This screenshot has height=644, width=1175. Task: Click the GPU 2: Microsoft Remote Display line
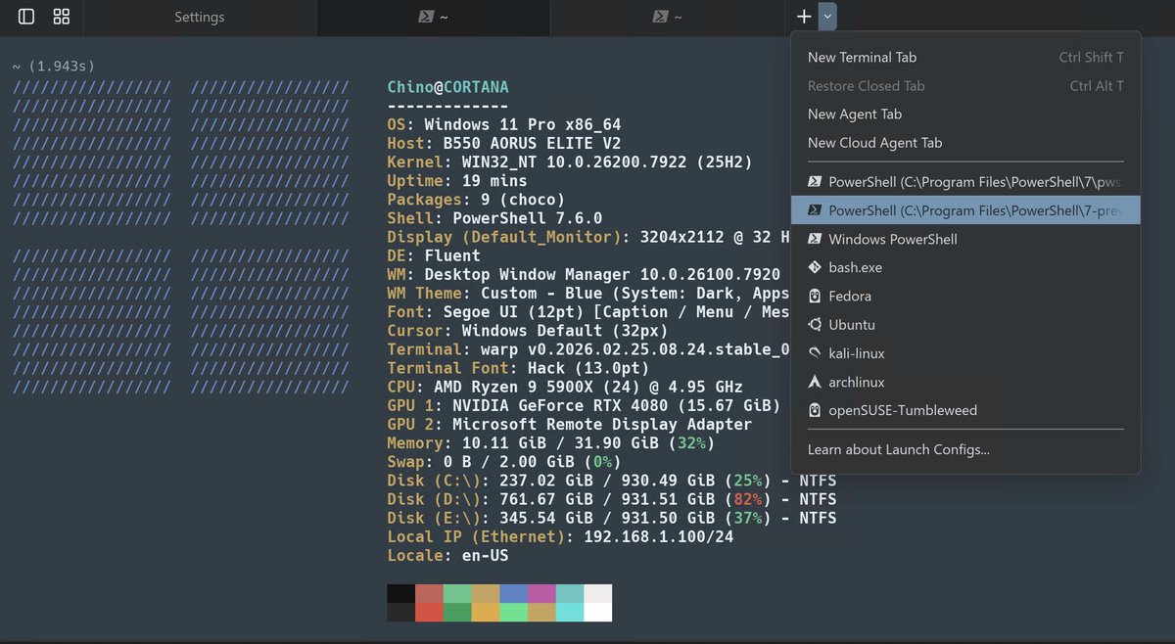coord(569,424)
